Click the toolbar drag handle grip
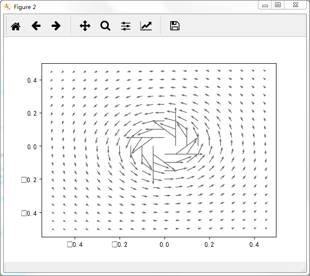Screen dimensions: 310x276 [x=6, y=25]
